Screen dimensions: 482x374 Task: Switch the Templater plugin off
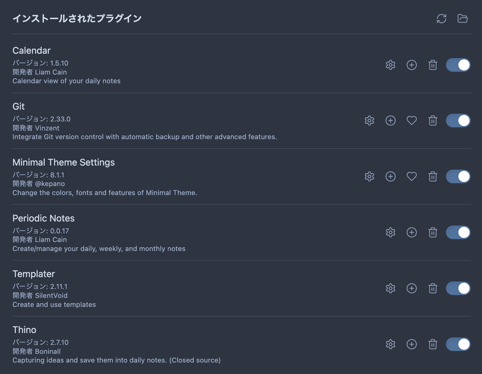coord(458,288)
